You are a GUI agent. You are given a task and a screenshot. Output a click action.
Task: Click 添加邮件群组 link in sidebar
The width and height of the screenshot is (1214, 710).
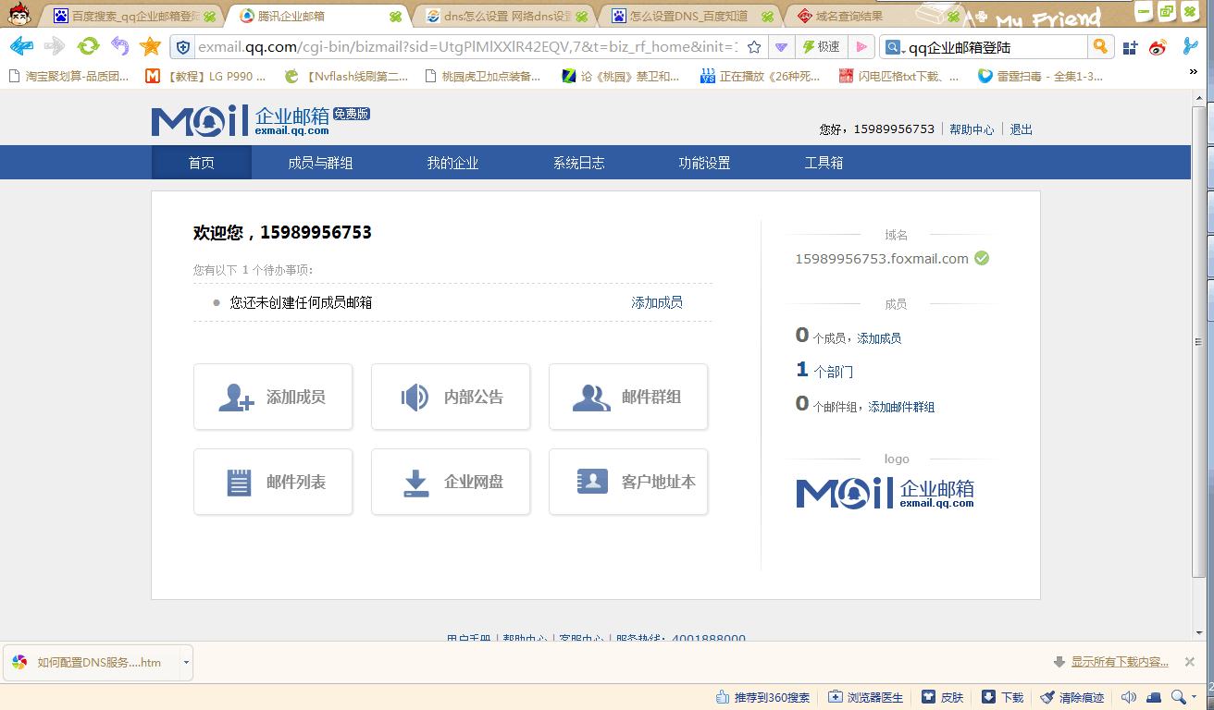click(901, 407)
